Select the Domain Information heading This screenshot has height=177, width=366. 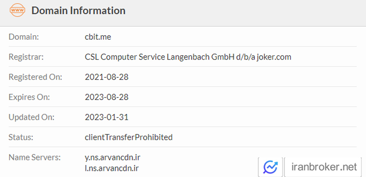click(78, 11)
